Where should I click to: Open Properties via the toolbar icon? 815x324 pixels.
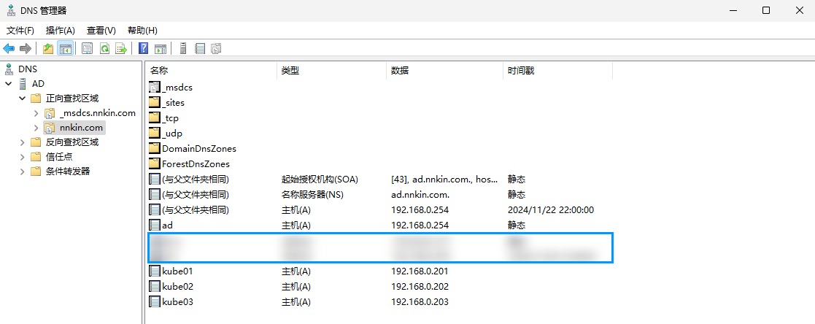[x=88, y=49]
